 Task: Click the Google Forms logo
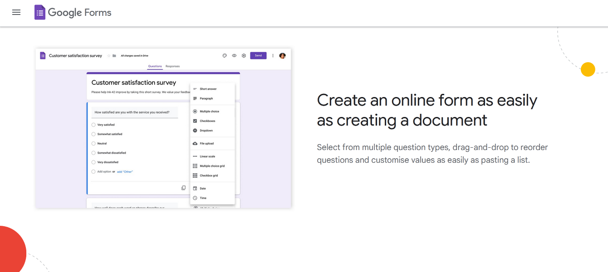tap(73, 12)
